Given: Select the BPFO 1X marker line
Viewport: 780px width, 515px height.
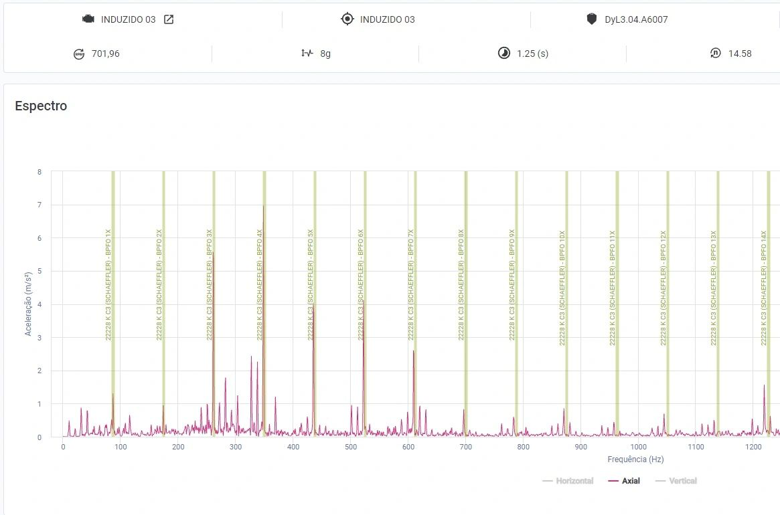Looking at the screenshot, I should coord(113,304).
